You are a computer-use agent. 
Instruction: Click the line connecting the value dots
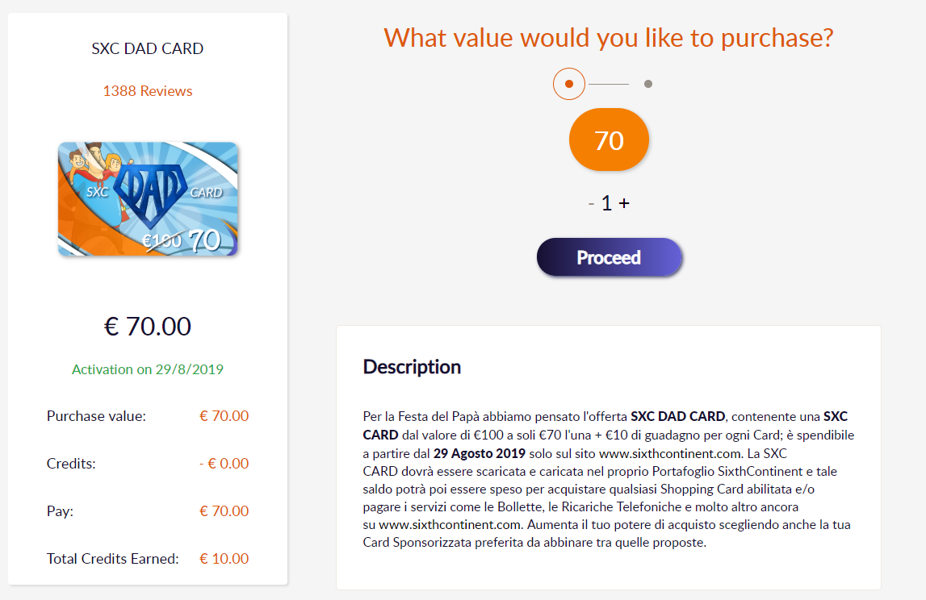coord(608,84)
